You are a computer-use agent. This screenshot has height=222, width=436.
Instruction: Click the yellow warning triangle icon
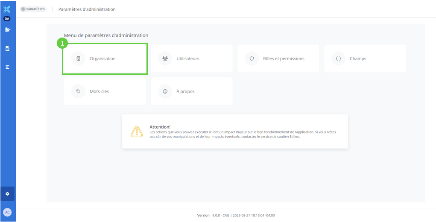click(137, 131)
